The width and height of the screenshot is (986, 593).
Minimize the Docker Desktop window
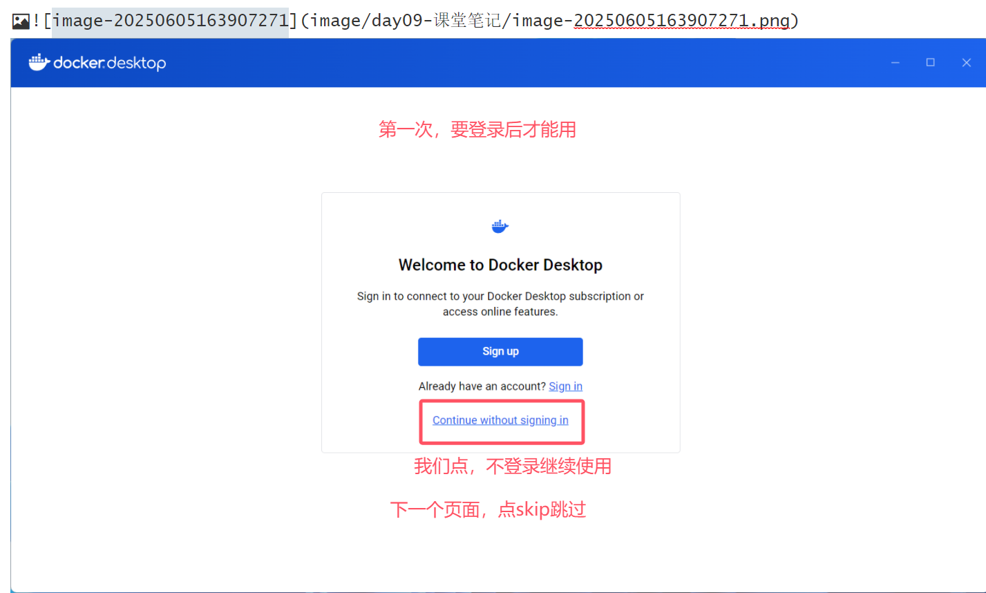click(895, 63)
